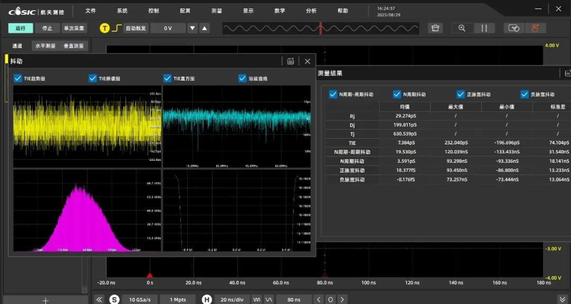The height and width of the screenshot is (304, 571).
Task: Click the clear basket icon in toolbar
Action: pyautogui.click(x=435, y=28)
